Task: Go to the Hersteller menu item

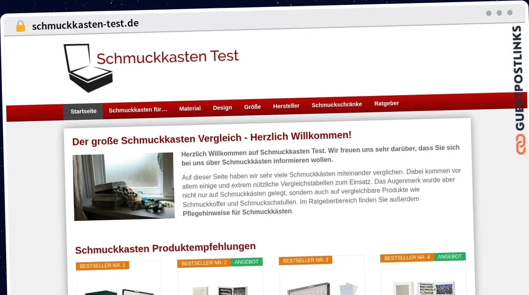Action: pyautogui.click(x=286, y=106)
